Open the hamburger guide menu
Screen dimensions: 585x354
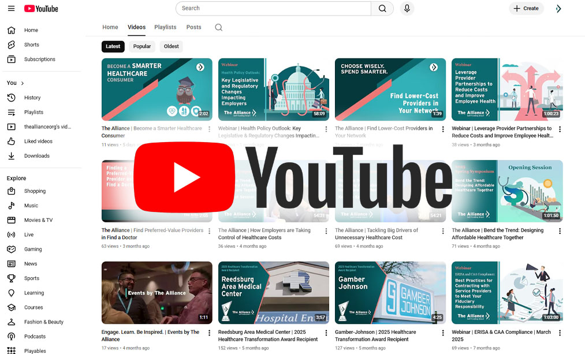tap(11, 9)
